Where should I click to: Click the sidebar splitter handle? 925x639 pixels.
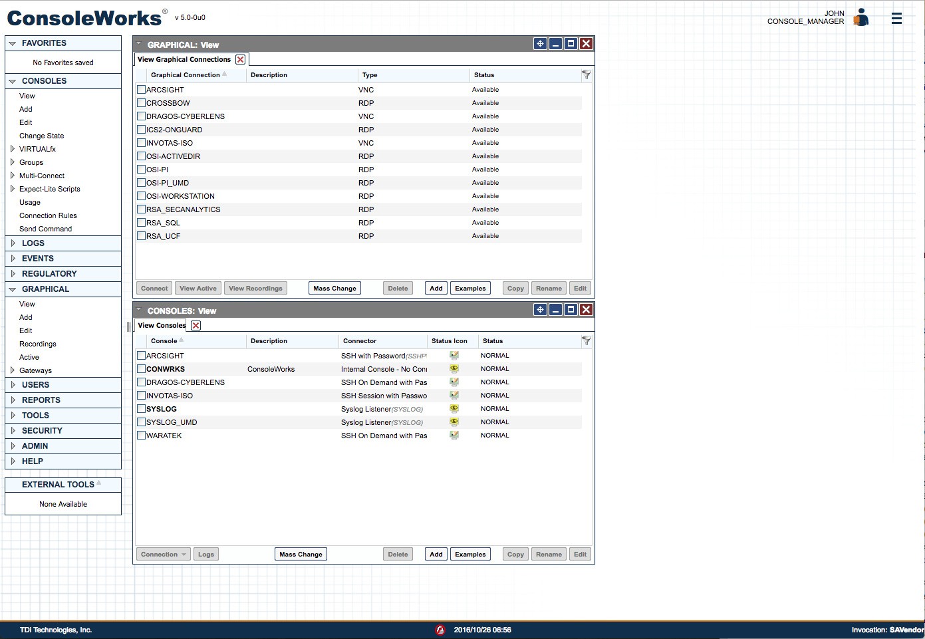[128, 326]
